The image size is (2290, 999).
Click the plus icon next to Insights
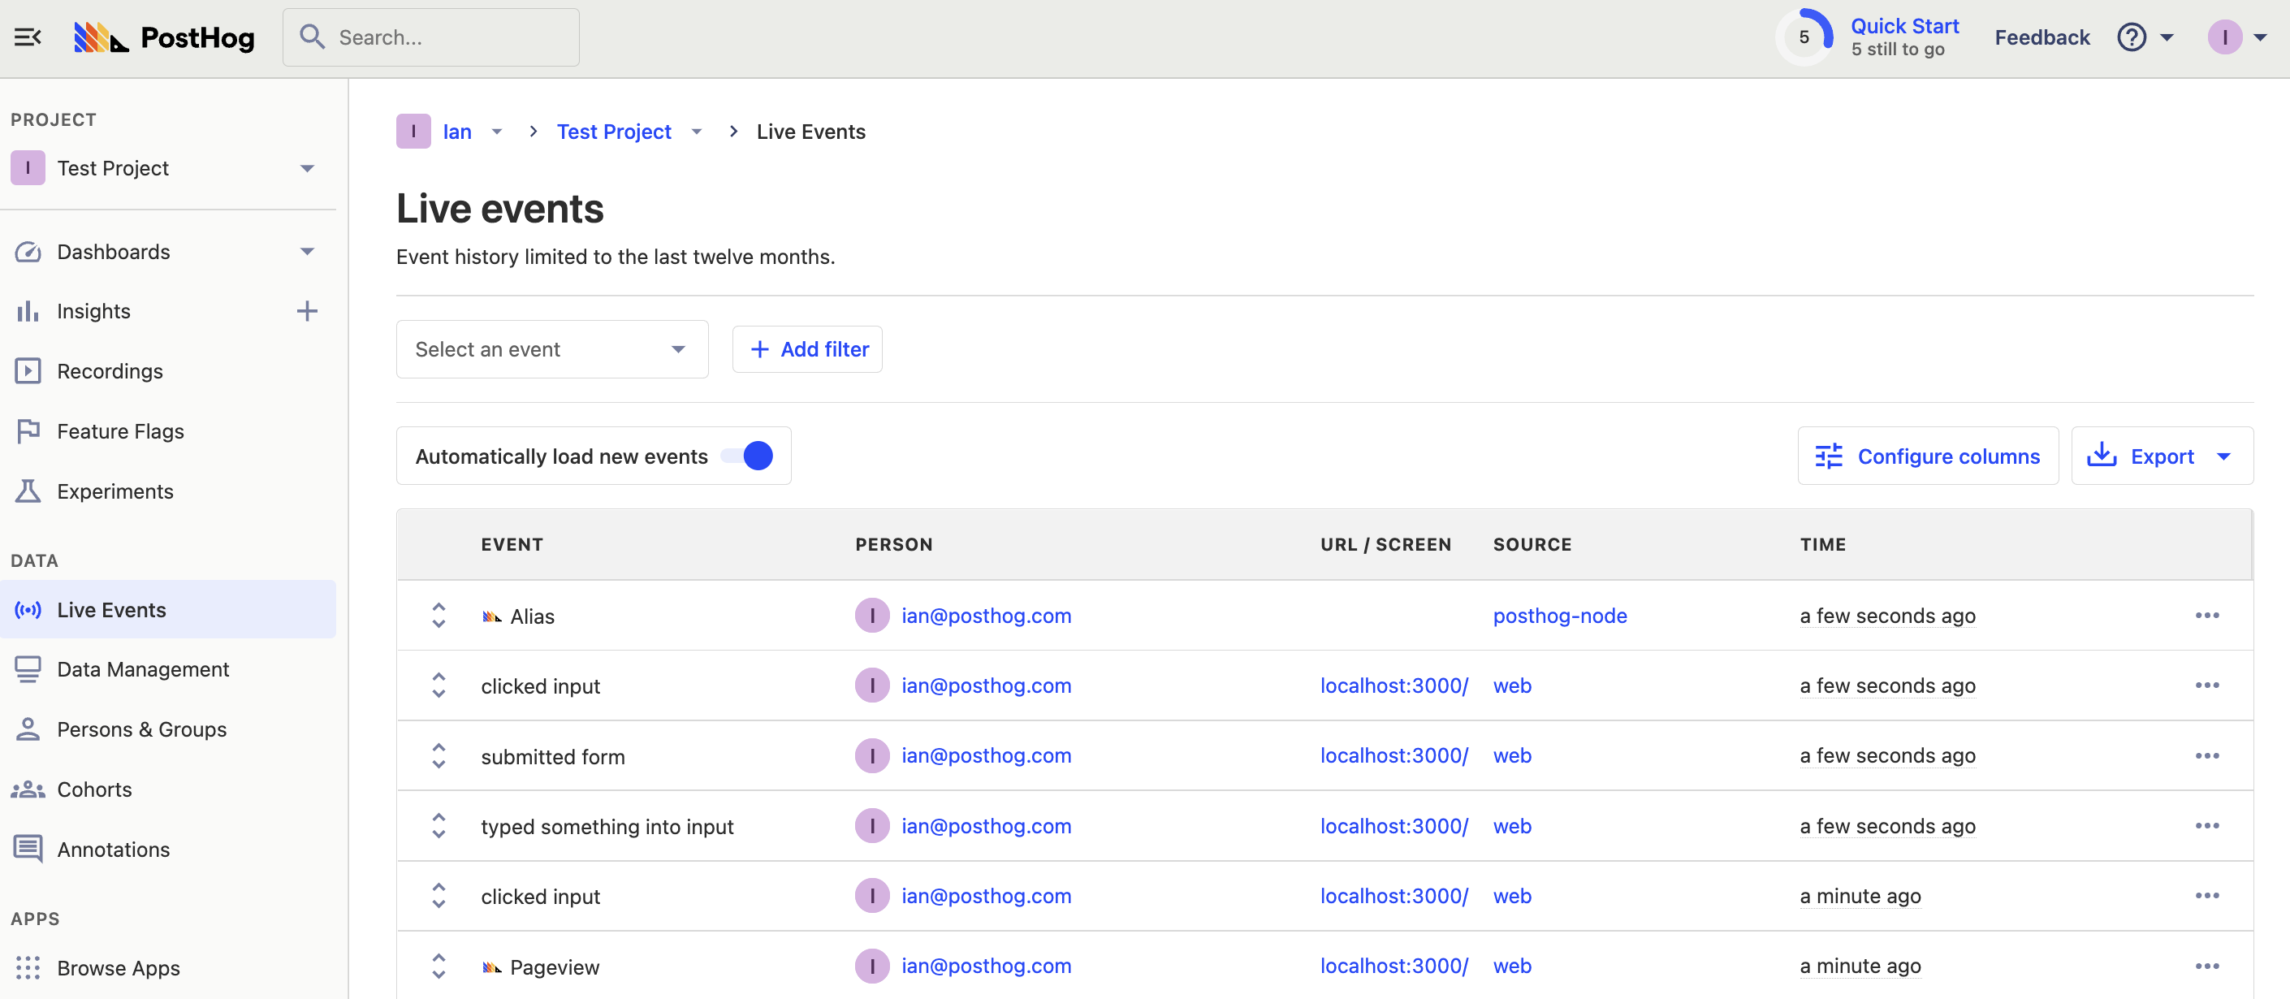pyautogui.click(x=307, y=311)
